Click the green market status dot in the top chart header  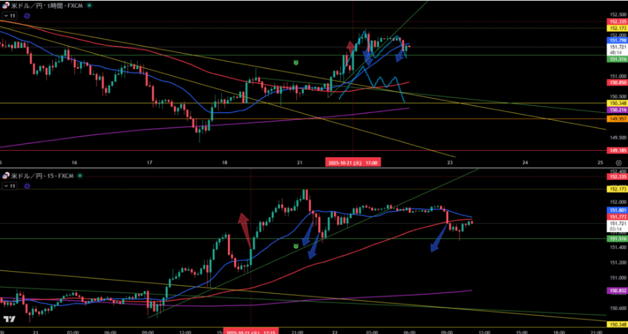(91, 5)
